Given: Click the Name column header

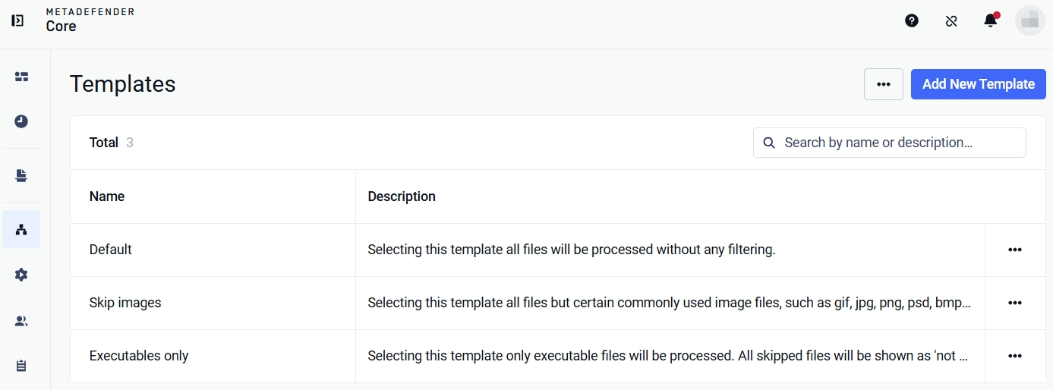Looking at the screenshot, I should [107, 197].
